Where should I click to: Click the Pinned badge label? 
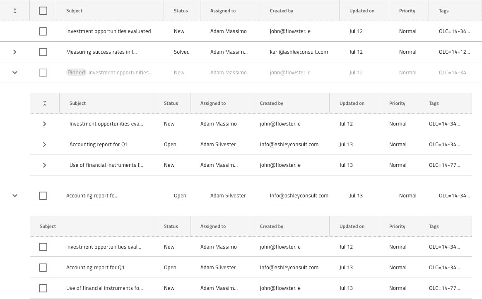76,73
